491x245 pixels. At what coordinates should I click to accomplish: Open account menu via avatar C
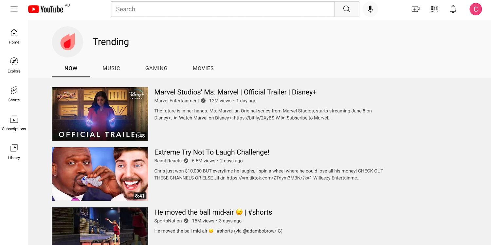[476, 9]
